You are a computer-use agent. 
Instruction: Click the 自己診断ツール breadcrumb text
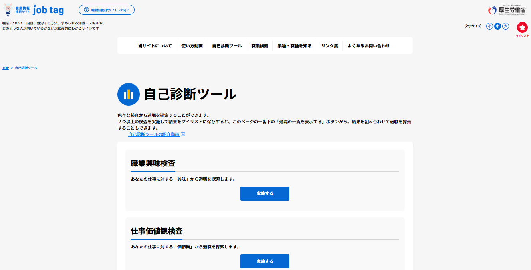point(26,68)
